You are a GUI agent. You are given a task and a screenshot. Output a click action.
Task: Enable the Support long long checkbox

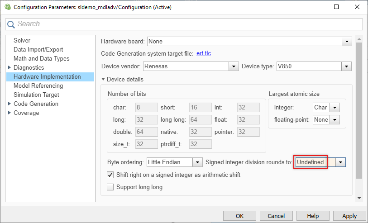(x=110, y=187)
